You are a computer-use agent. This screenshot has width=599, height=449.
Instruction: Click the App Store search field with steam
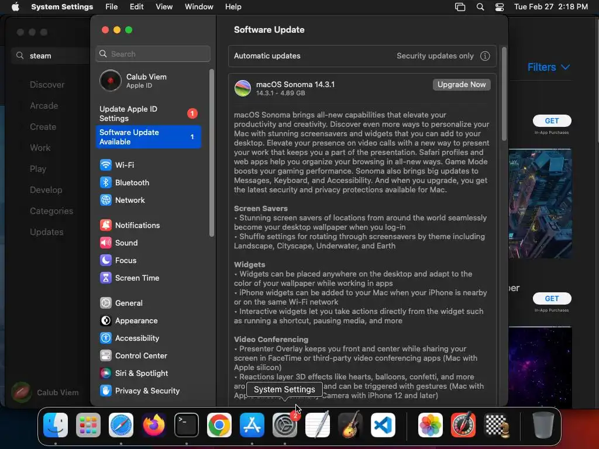51,56
